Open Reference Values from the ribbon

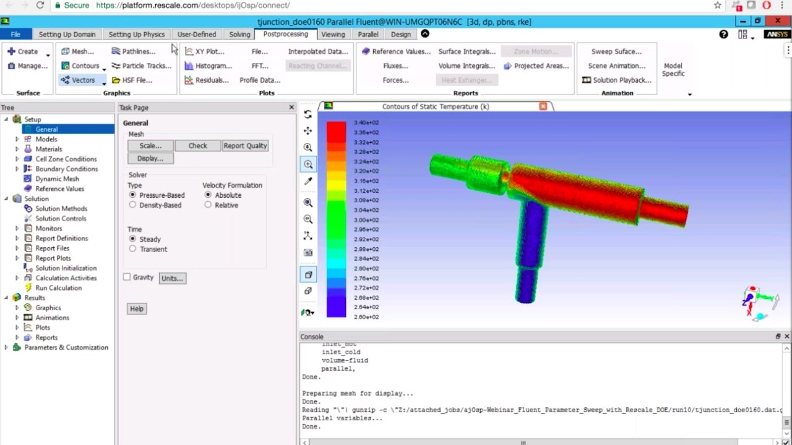(x=395, y=51)
